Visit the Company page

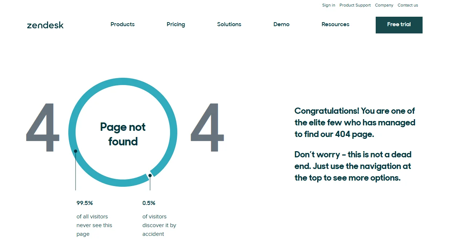point(384,5)
